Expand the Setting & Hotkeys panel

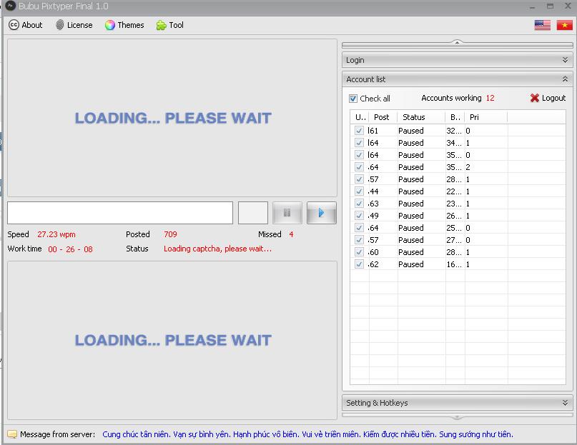tap(565, 403)
